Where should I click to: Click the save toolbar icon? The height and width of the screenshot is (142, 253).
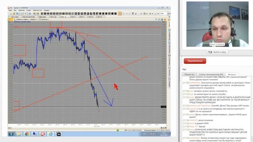pyautogui.click(x=17, y=14)
